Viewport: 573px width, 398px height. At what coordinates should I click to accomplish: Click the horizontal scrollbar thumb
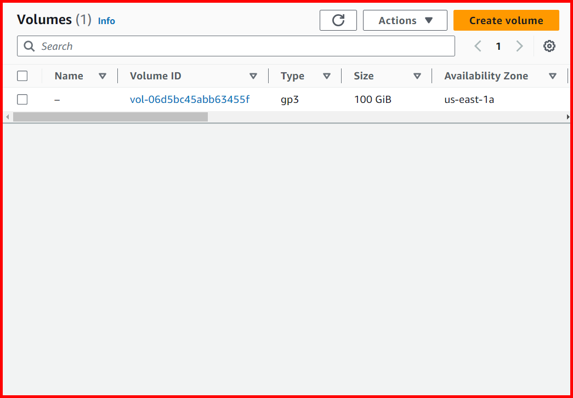pos(110,117)
